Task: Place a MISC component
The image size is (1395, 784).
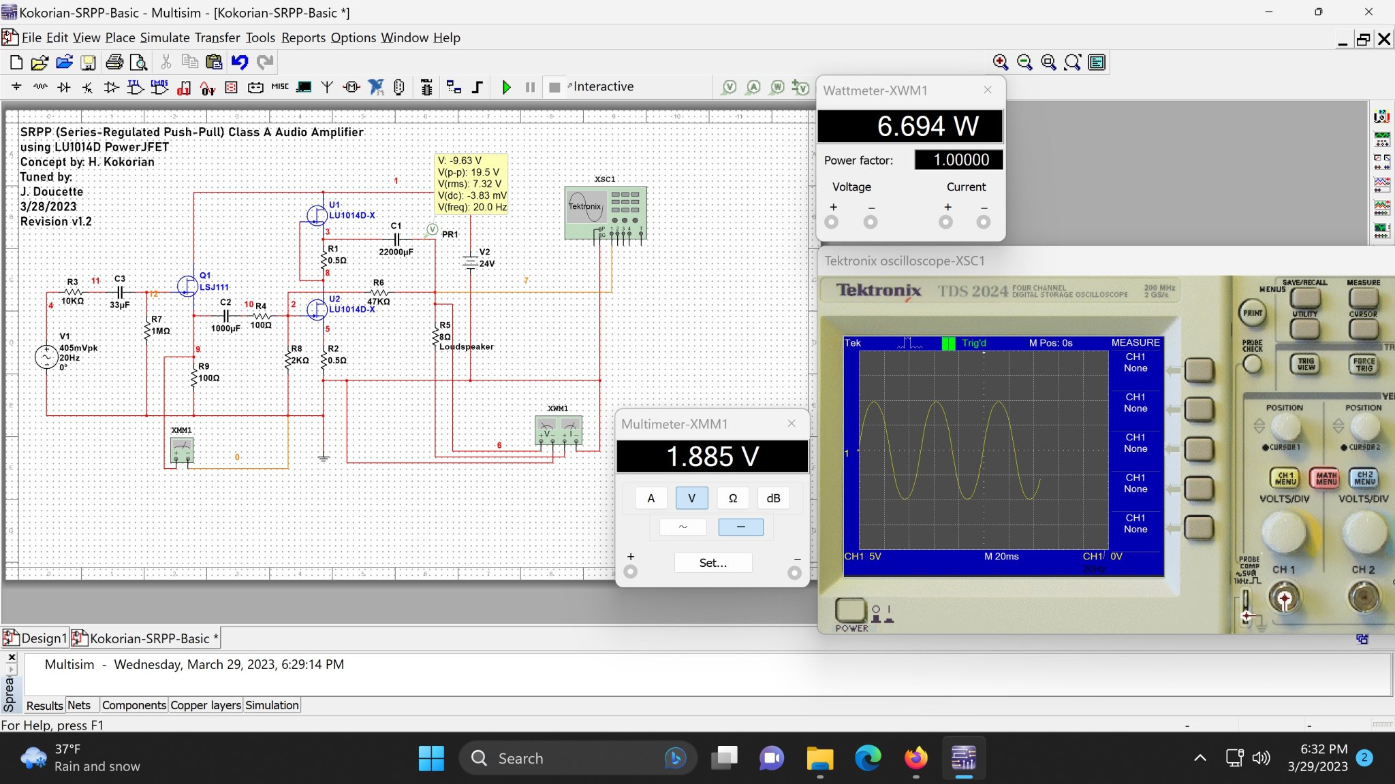Action: pyautogui.click(x=280, y=87)
